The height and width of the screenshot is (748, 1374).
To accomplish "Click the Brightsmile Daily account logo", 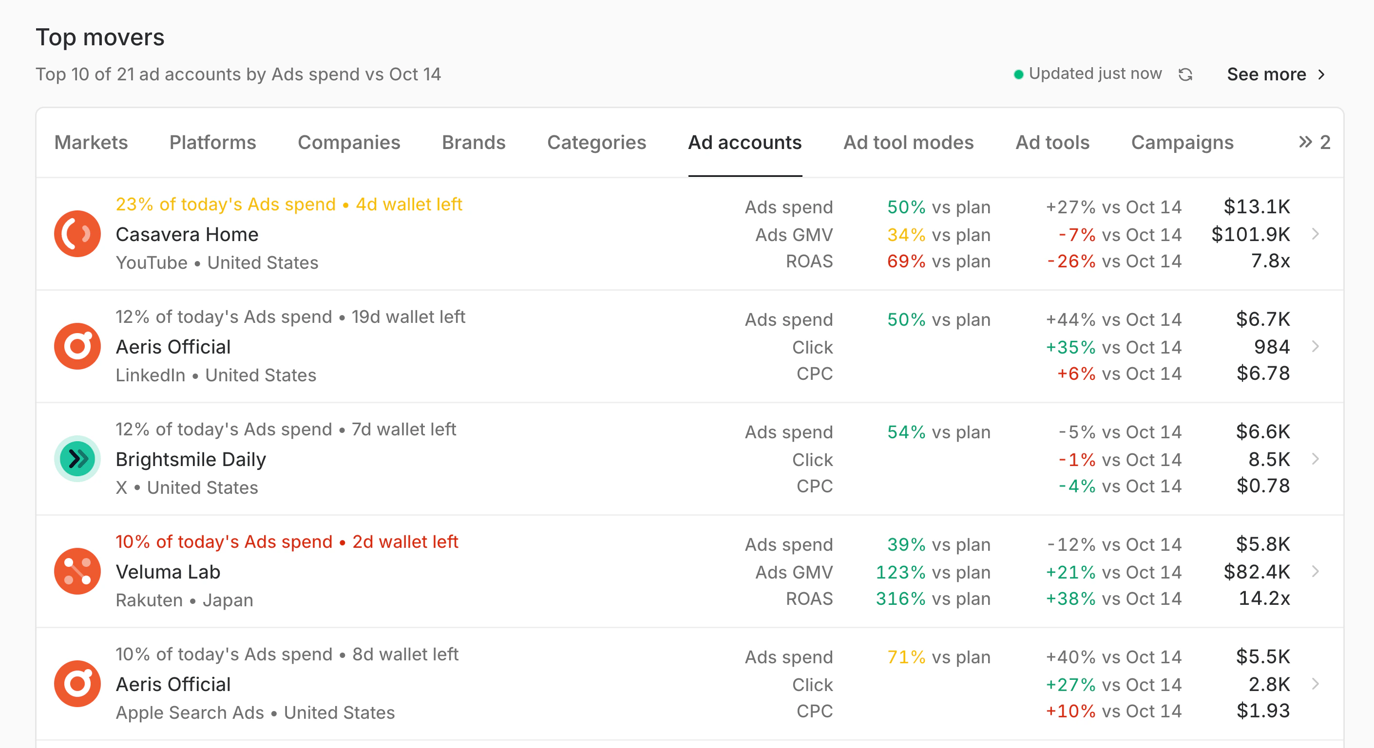I will [x=77, y=459].
